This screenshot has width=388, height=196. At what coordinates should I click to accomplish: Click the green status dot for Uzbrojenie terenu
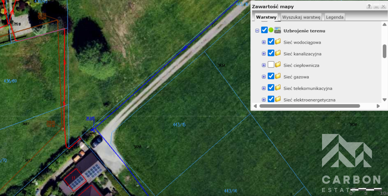point(271,30)
